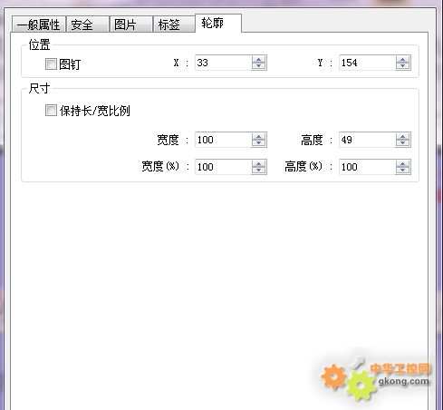Select the 图片 tab

pos(131,24)
